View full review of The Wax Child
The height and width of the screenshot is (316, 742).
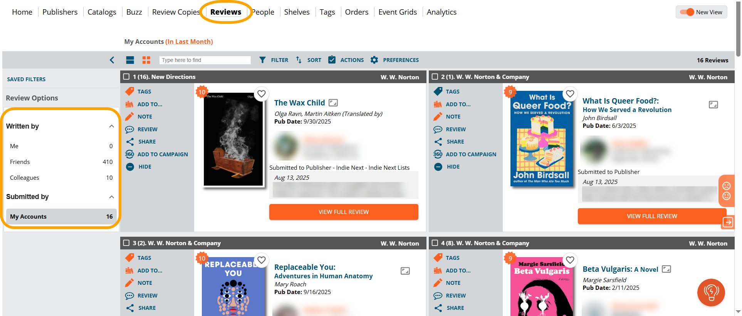(x=344, y=212)
